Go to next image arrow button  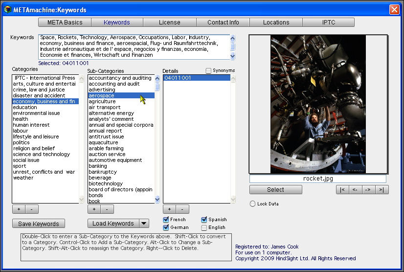pyautogui.click(x=369, y=190)
